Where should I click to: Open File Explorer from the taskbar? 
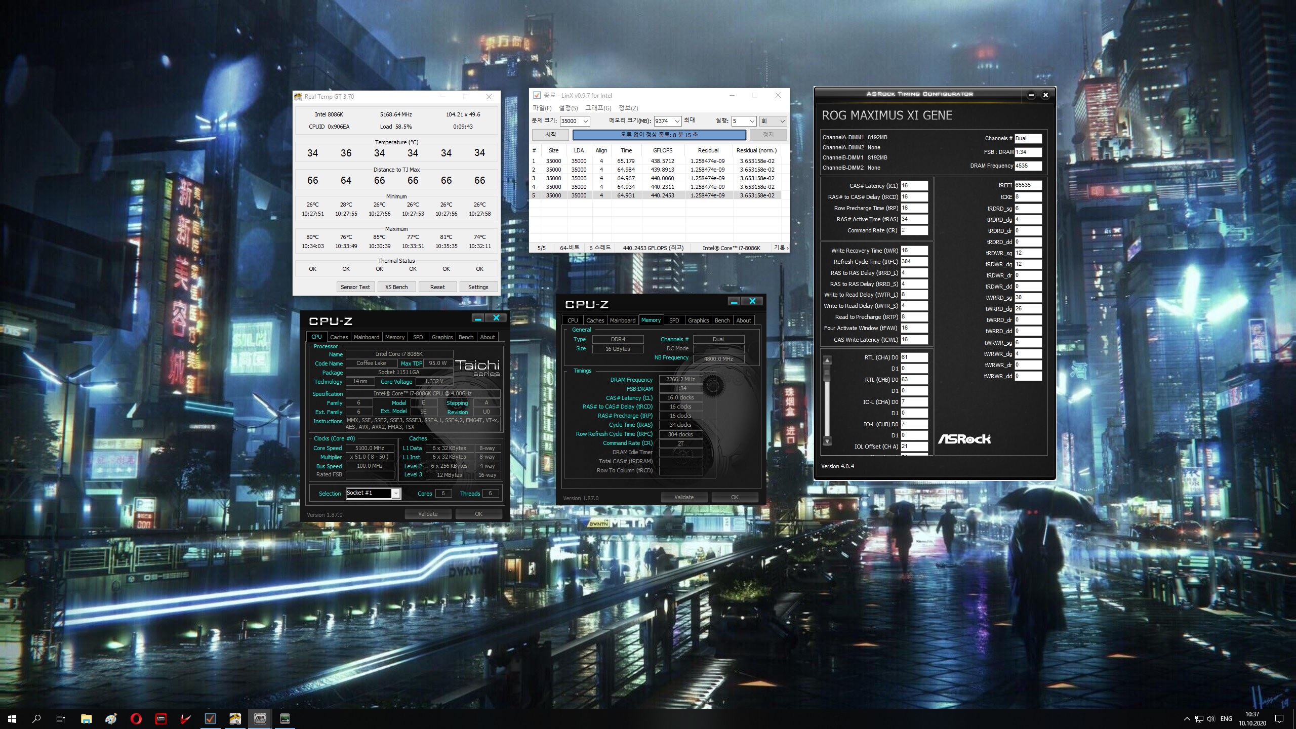[86, 718]
